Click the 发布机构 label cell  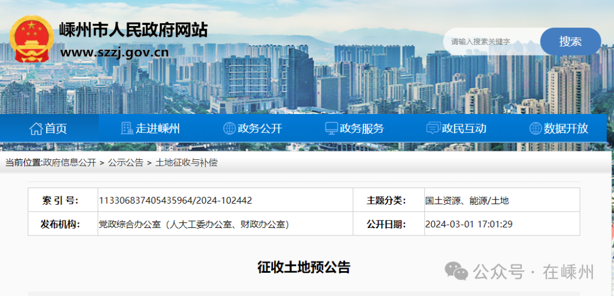63,224
